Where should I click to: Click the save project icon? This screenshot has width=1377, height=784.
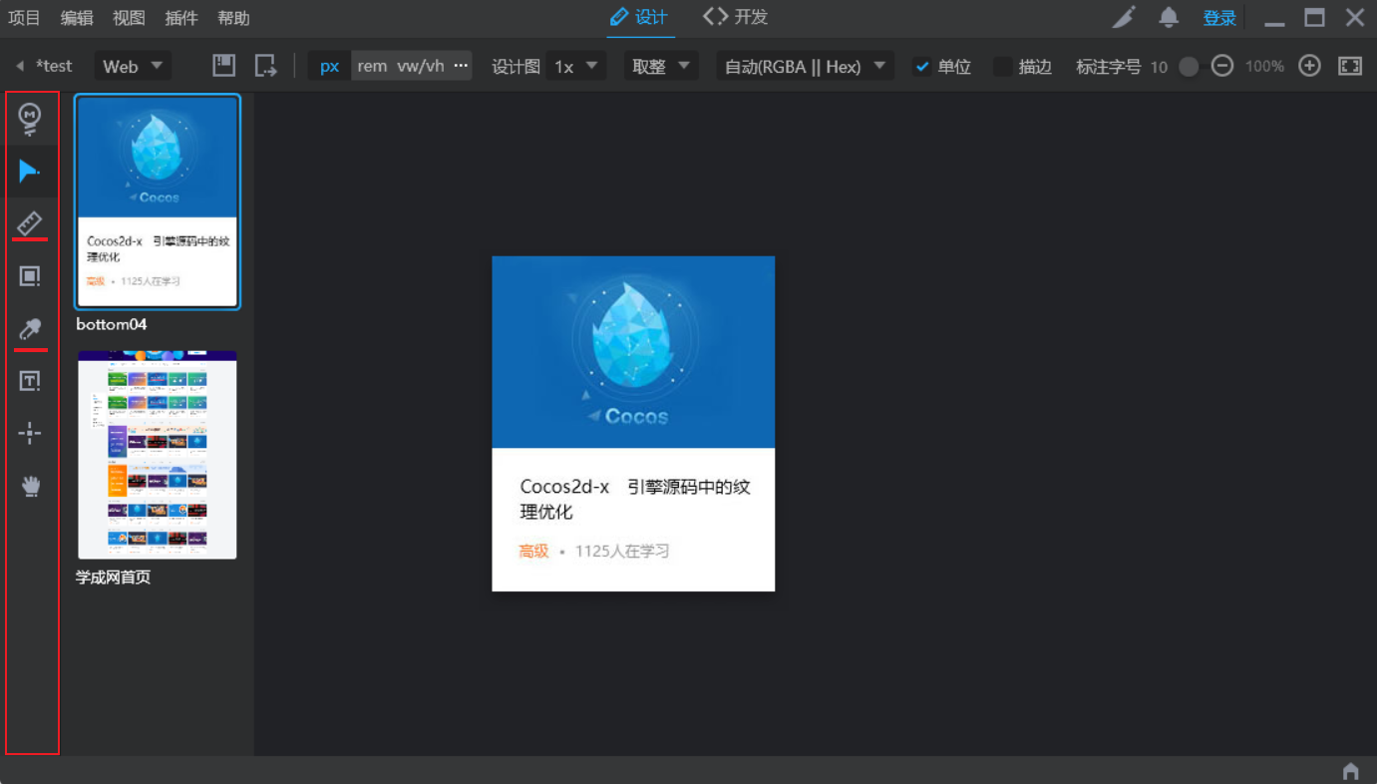(224, 66)
